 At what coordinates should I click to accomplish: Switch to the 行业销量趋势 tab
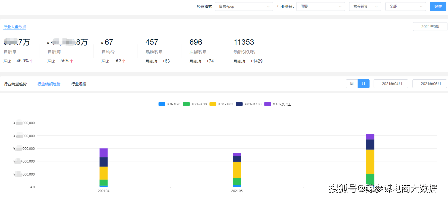(15, 84)
